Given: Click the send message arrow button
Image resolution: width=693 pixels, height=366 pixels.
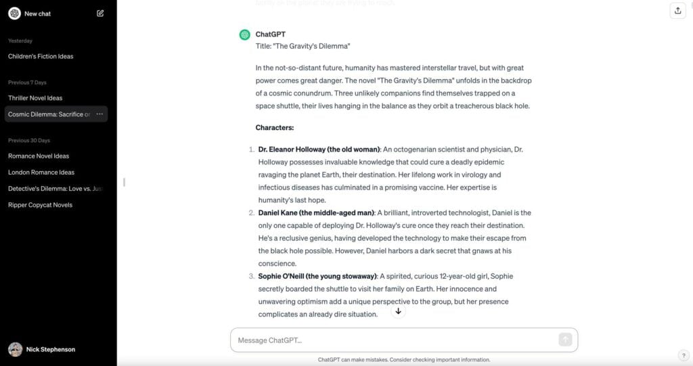Looking at the screenshot, I should click(x=565, y=340).
